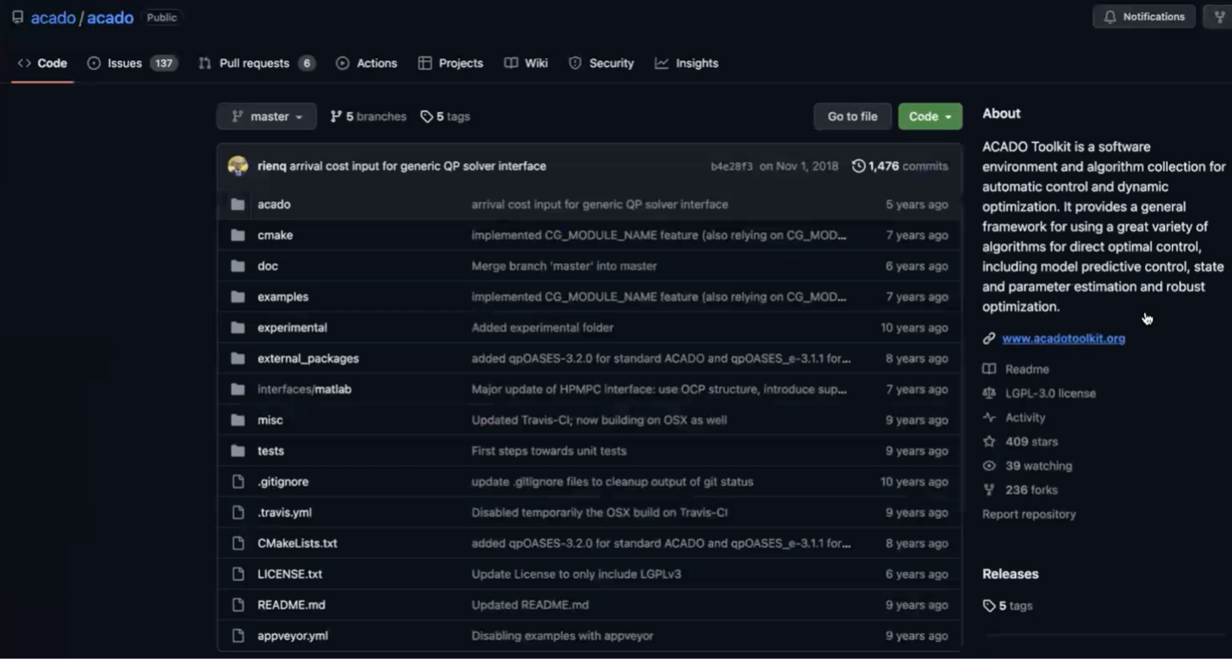Screen dimensions: 1232x663
Task: Click the commit history clock icon
Action: pyautogui.click(x=858, y=165)
